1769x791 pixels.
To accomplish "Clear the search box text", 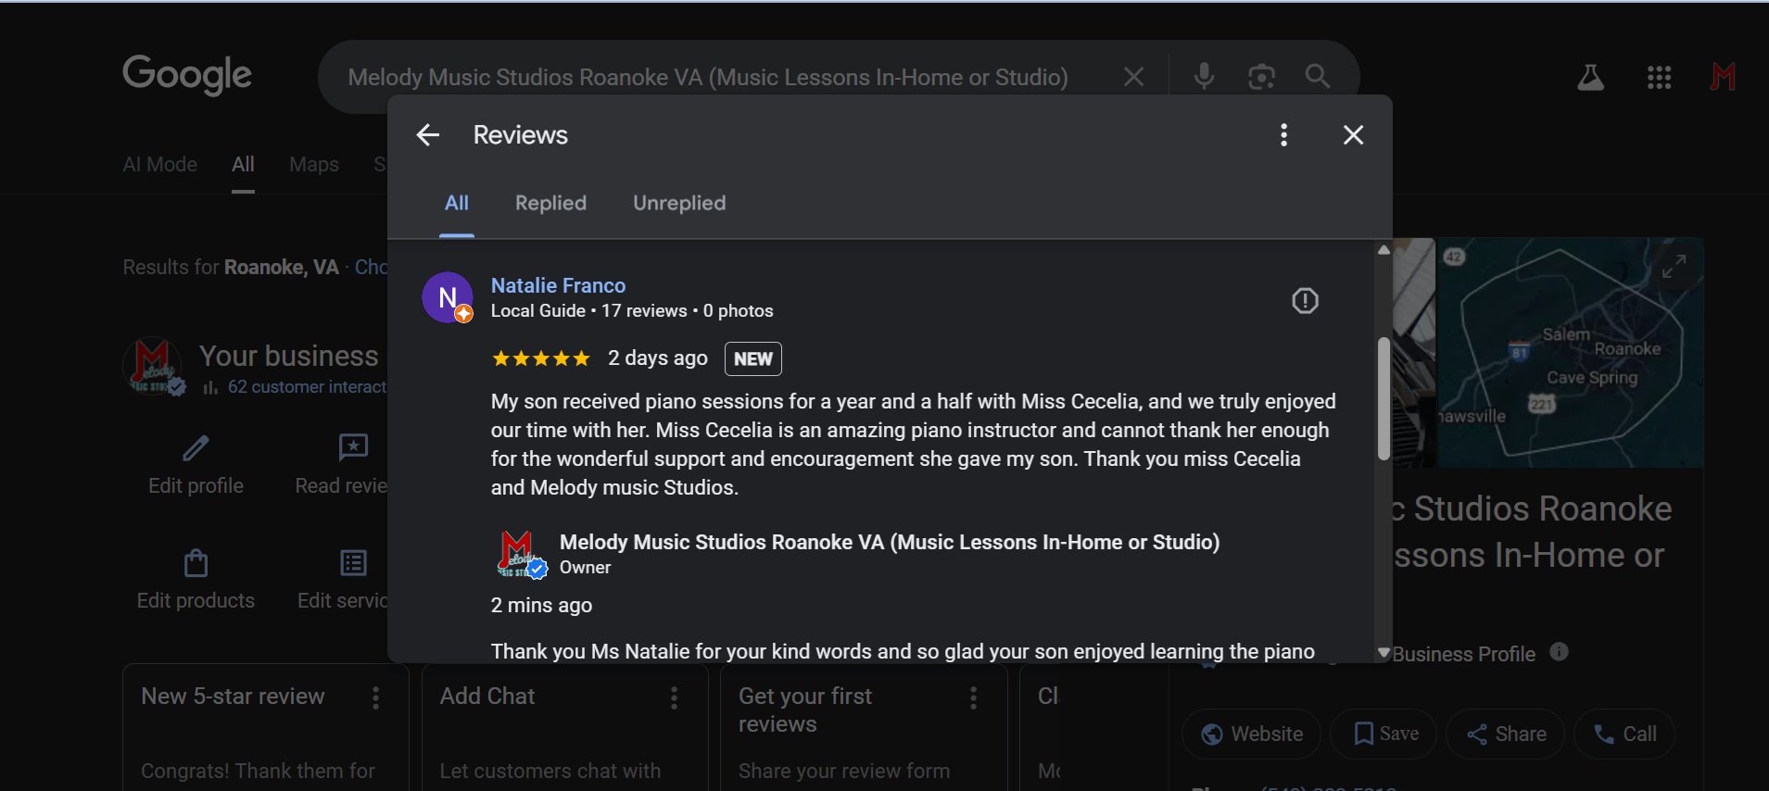I will coord(1133,77).
